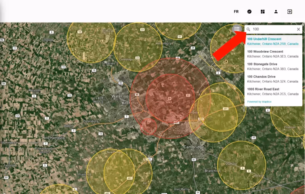The image size is (305, 194).
Task: Click the verified badge icon in header
Action: [x=249, y=11]
